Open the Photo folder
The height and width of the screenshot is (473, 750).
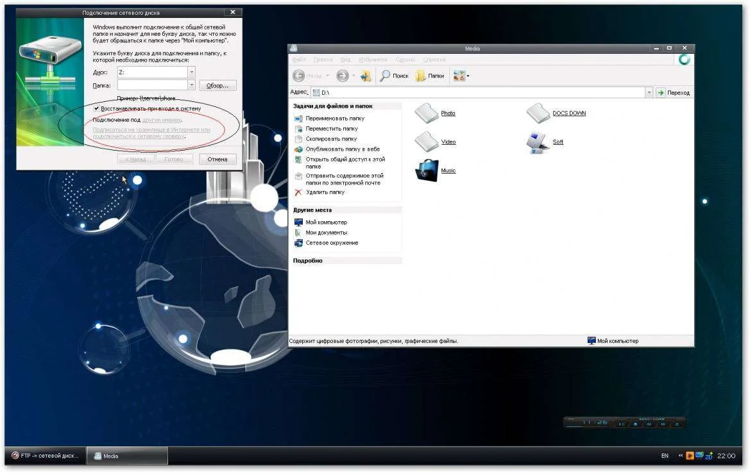point(435,113)
